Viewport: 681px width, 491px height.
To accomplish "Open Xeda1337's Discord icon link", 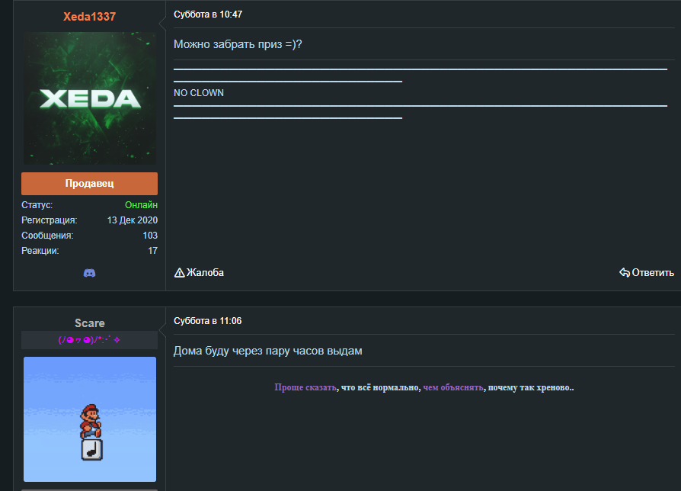I will pyautogui.click(x=89, y=273).
